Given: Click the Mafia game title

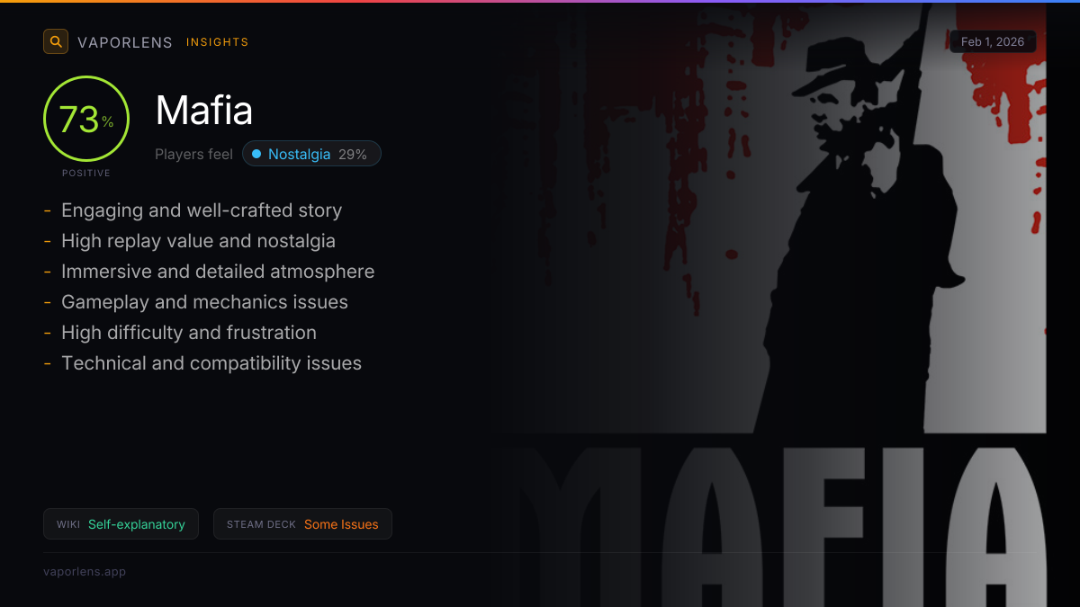Looking at the screenshot, I should click(x=204, y=111).
